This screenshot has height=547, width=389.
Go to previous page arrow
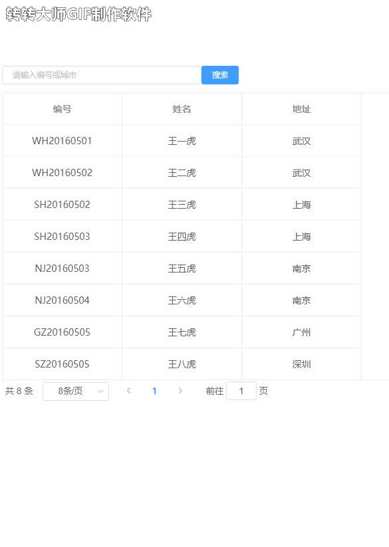point(129,391)
